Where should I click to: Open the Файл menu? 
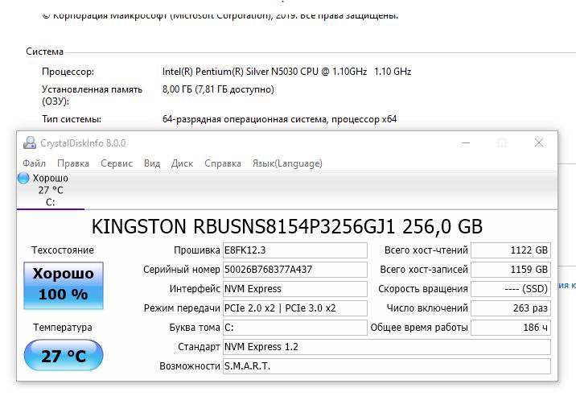coord(34,163)
